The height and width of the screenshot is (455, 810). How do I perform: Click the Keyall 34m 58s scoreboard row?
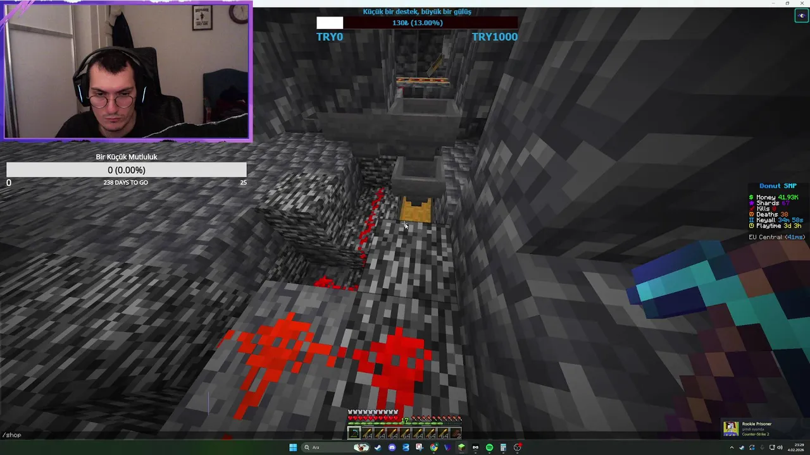pos(776,220)
